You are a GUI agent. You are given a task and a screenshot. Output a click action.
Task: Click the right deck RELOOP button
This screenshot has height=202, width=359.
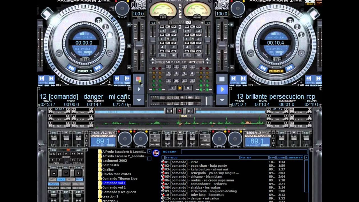(205, 144)
